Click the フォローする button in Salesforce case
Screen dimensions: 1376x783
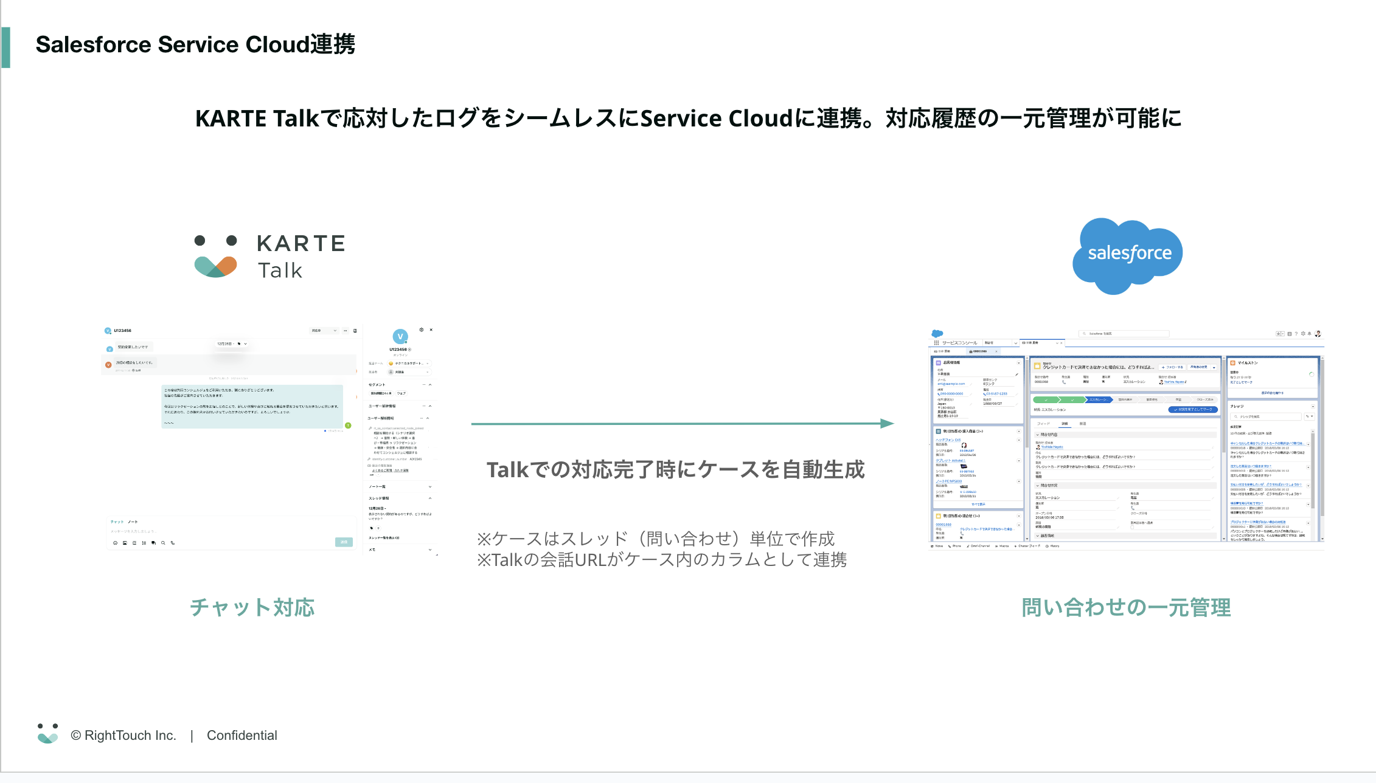[x=1172, y=367]
